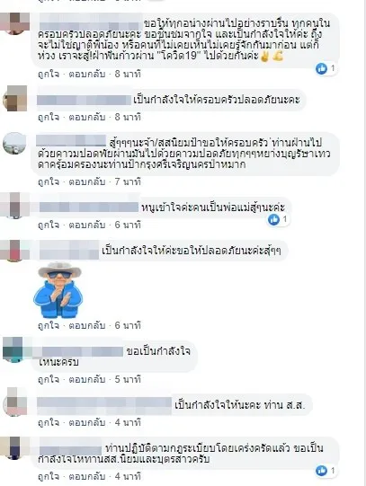Click the avatar of the first commenter
Viewport: 366px width, 486px height.
[x=15, y=23]
